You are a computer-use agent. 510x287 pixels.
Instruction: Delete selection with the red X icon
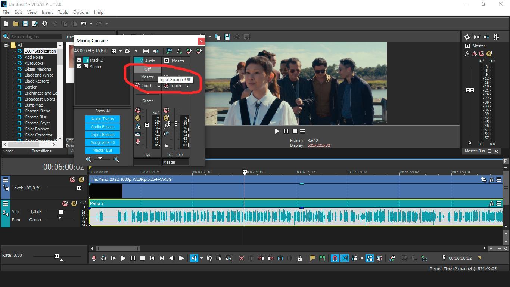coord(242,258)
